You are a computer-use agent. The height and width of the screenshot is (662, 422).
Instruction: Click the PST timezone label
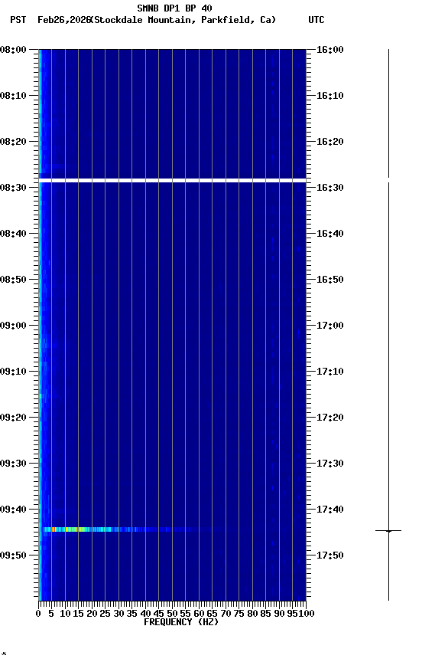click(18, 20)
